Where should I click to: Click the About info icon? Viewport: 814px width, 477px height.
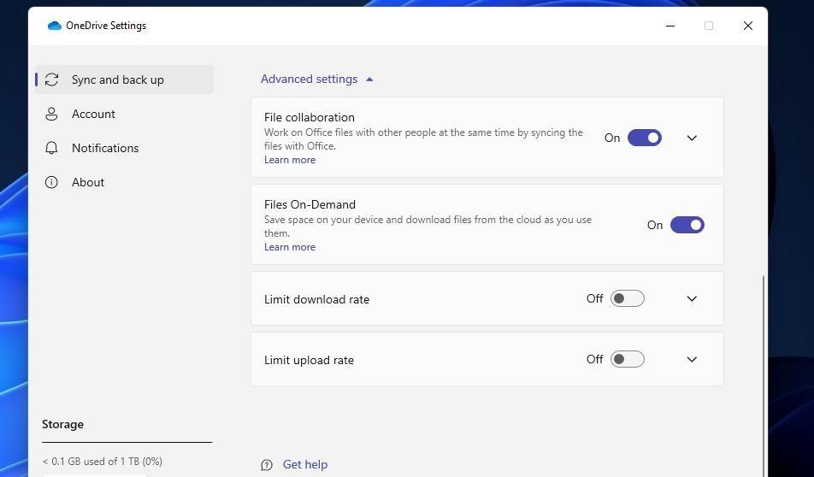51,182
